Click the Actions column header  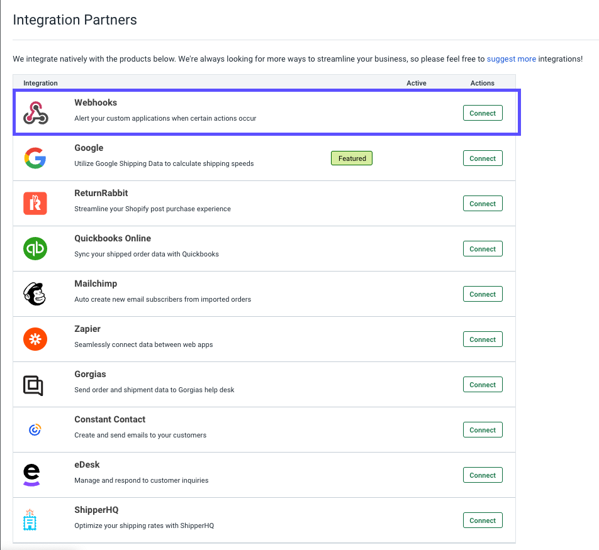coord(482,82)
